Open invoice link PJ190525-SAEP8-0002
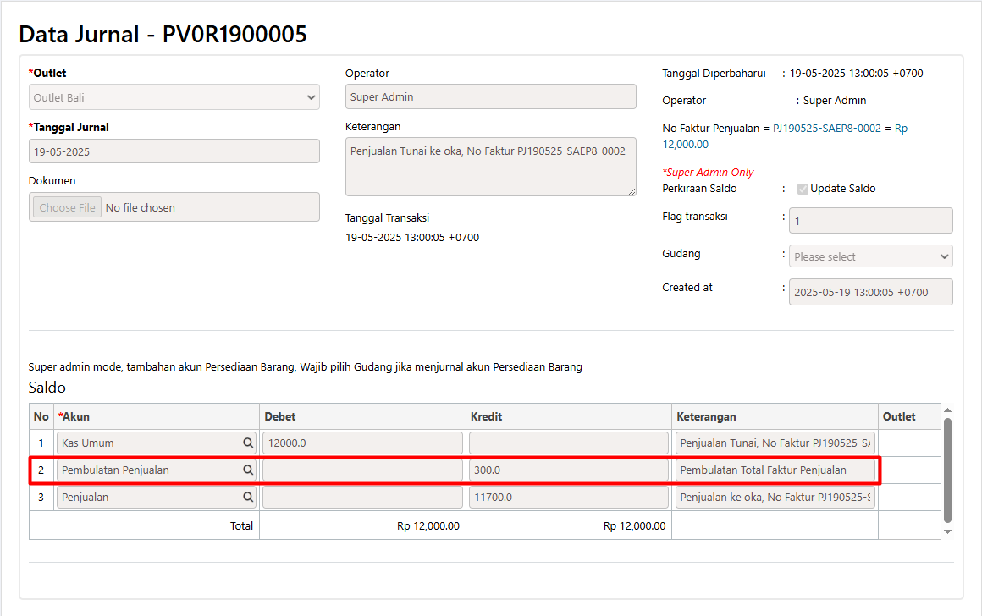 click(825, 129)
